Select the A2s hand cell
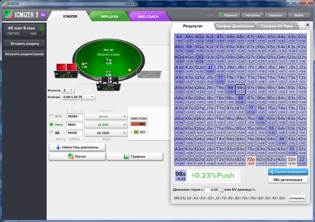Viewport: 315px width, 222px height. point(302,38)
